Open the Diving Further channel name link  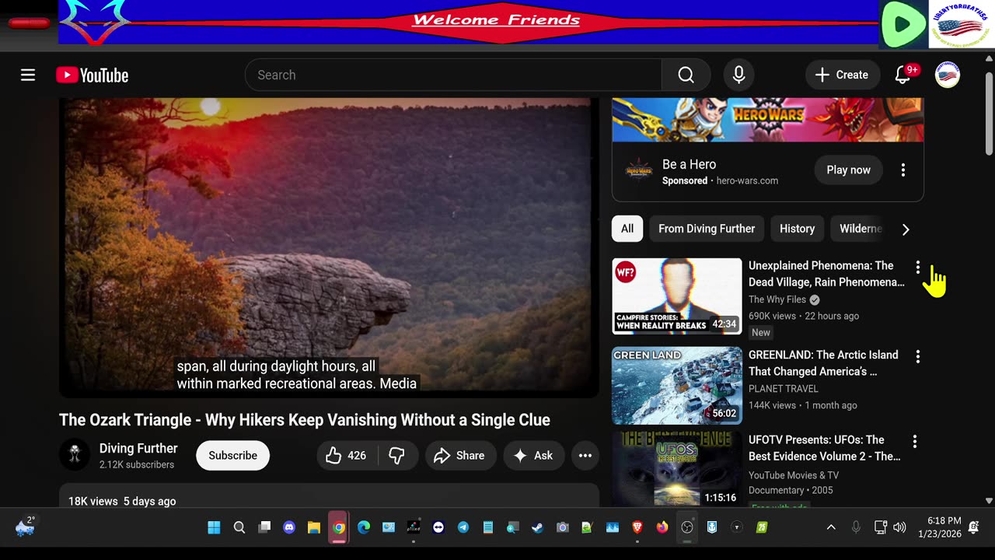138,449
